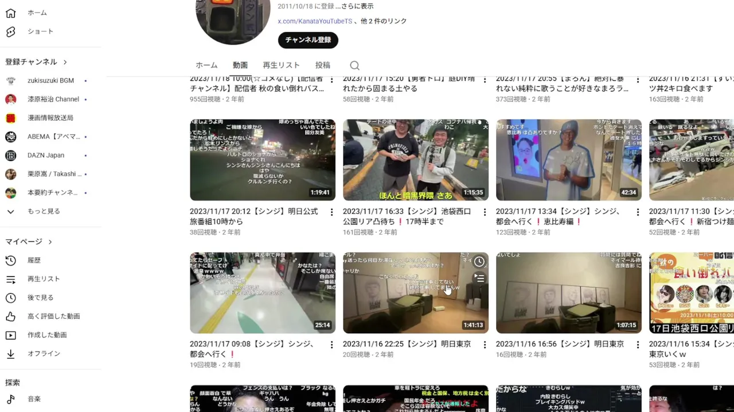734x412 pixels.
Task: Open more options for 庭DIY video
Action: (485, 80)
